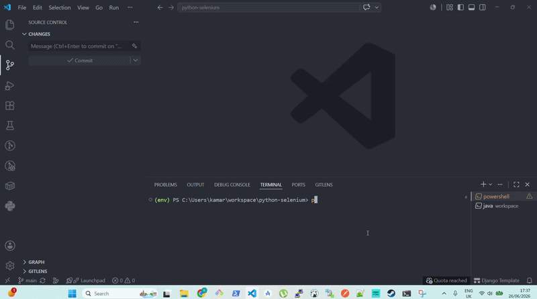The image size is (537, 299).
Task: Generate commit message with sparkle icon
Action: coord(134,46)
